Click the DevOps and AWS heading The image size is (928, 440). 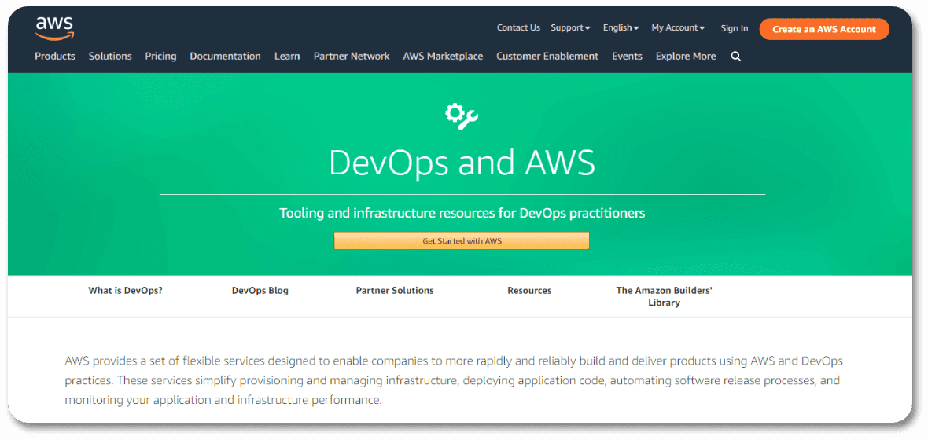pos(462,163)
